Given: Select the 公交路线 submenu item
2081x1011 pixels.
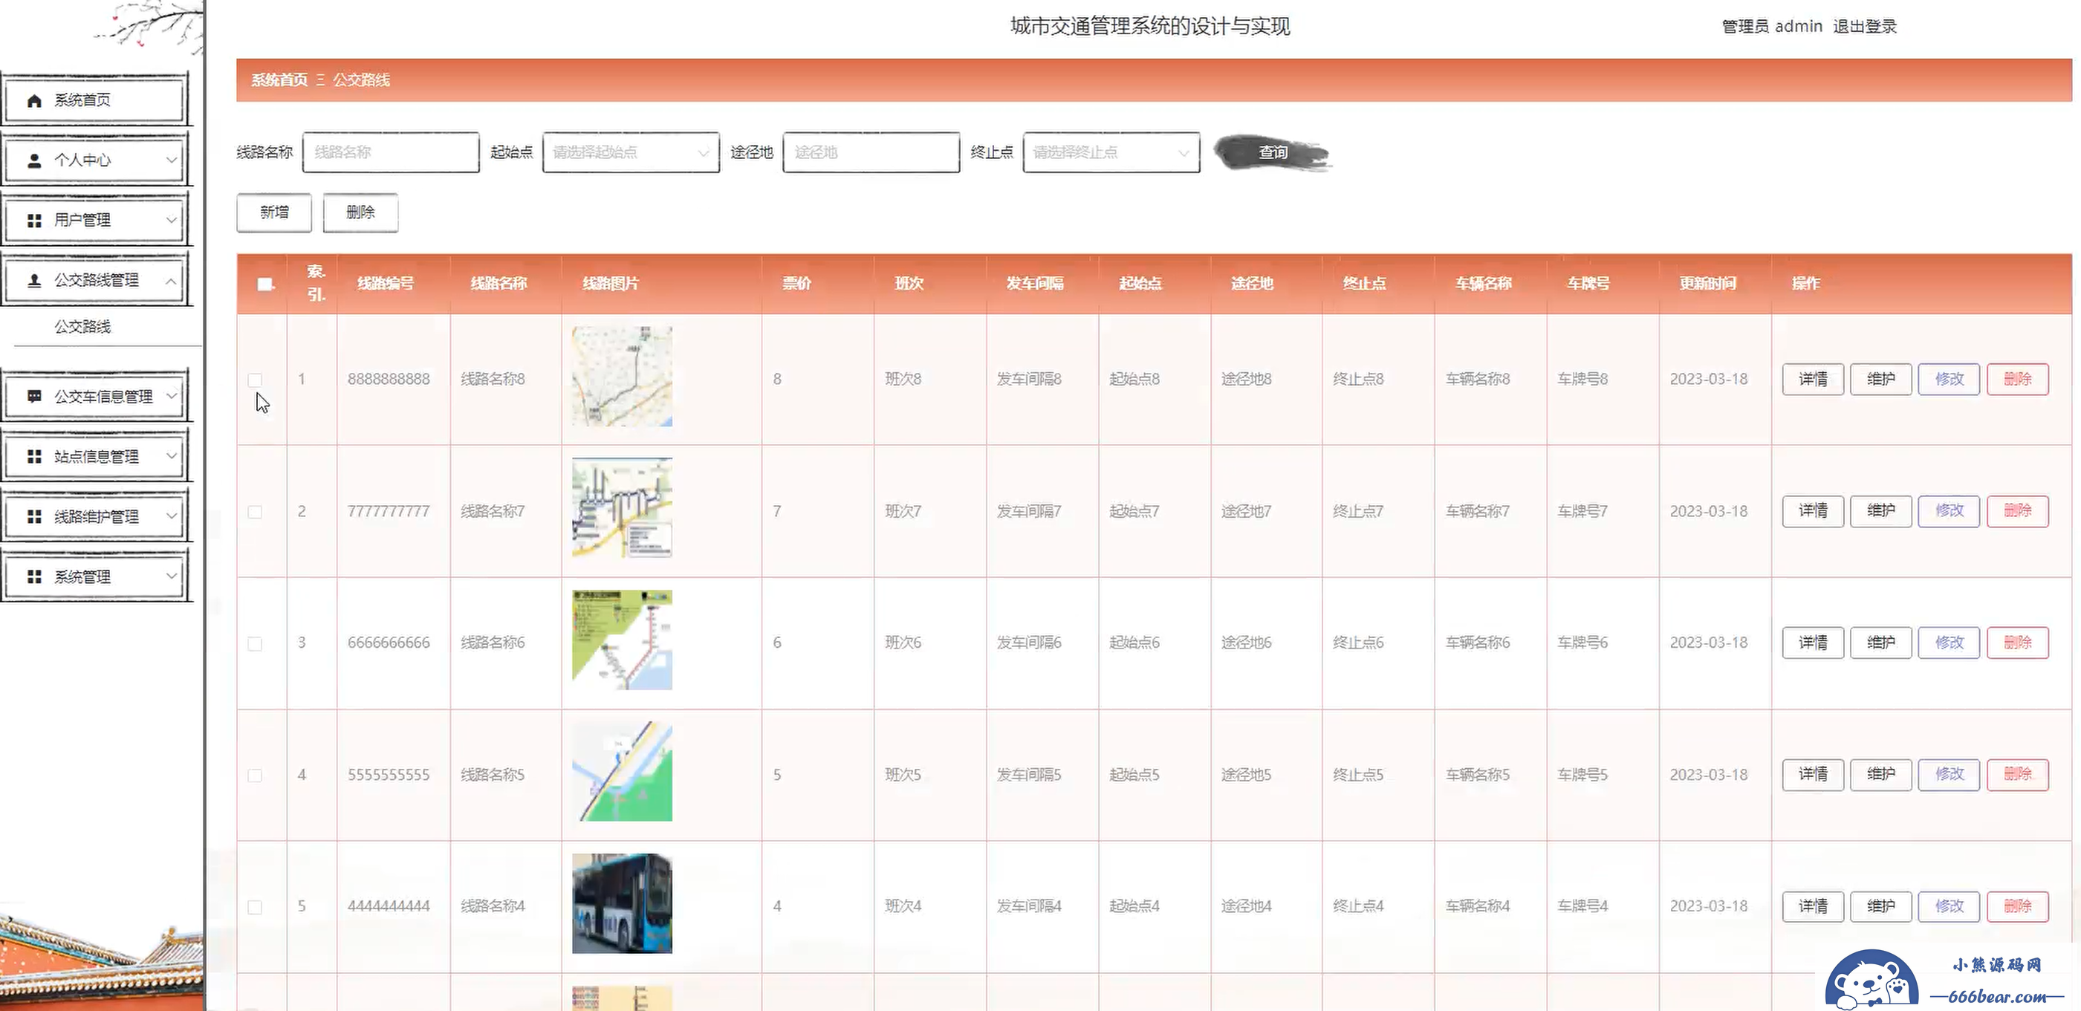Looking at the screenshot, I should (82, 327).
